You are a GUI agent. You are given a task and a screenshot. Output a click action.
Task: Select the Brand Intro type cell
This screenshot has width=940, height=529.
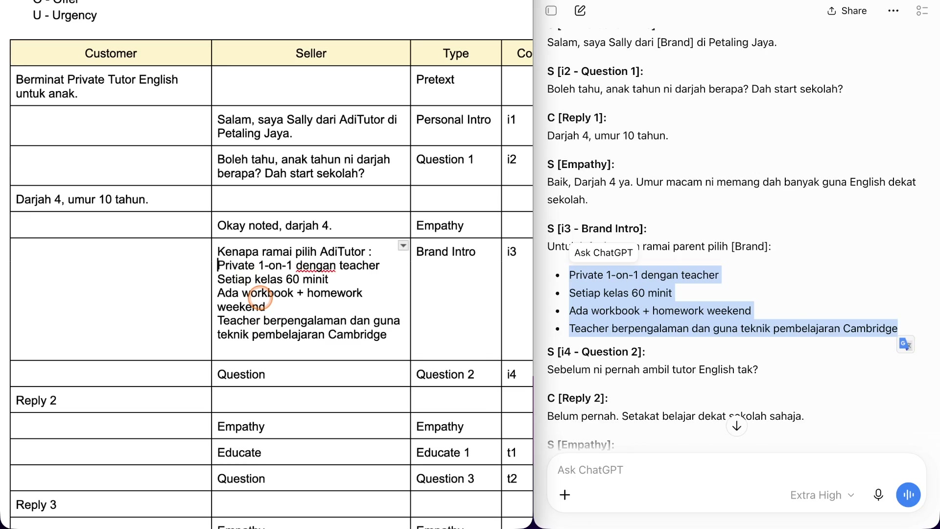coord(456,299)
